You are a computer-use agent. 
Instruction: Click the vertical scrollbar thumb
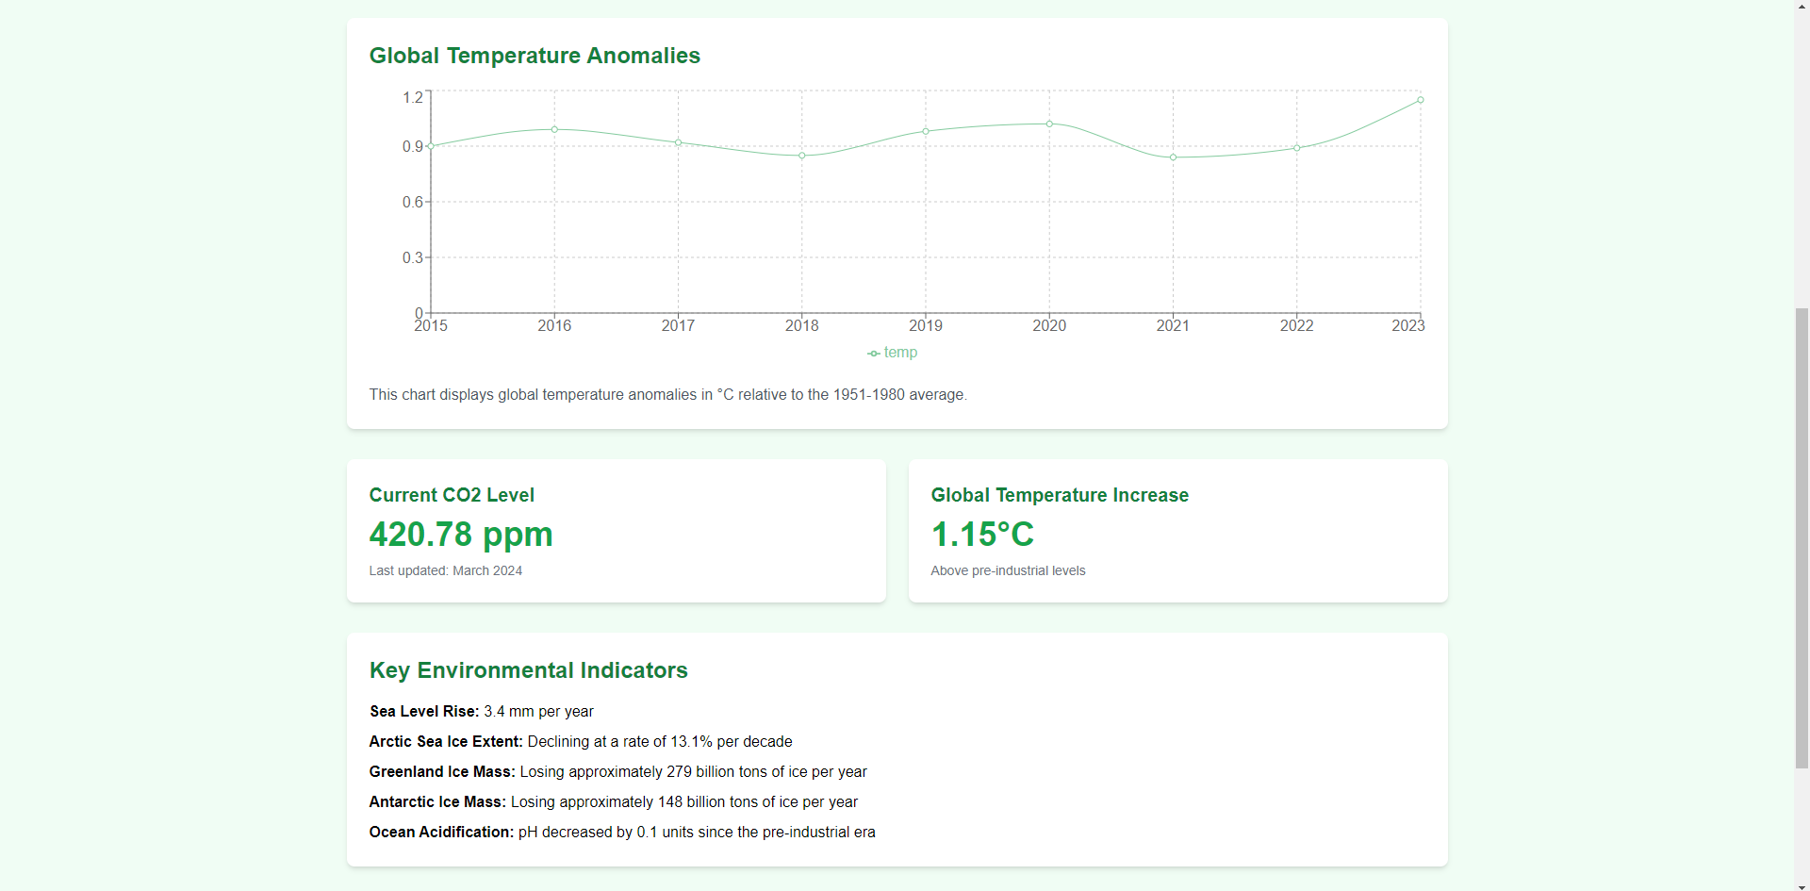(x=1802, y=538)
